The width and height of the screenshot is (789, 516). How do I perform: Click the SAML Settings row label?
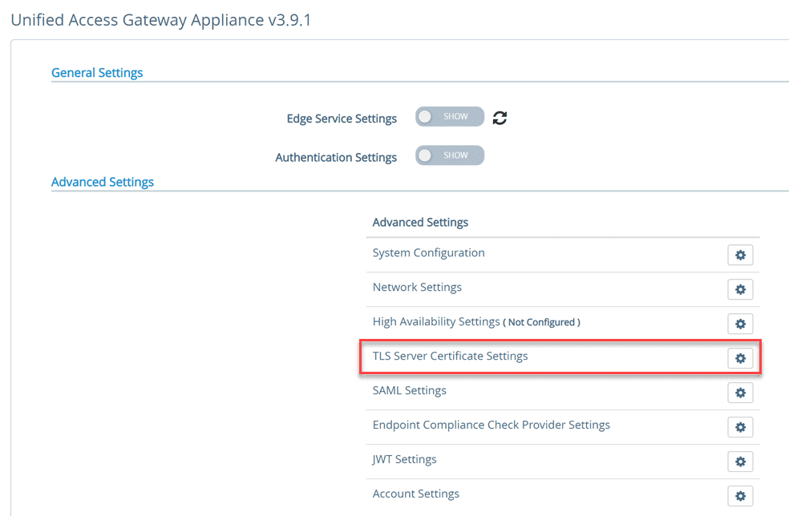pyautogui.click(x=409, y=390)
